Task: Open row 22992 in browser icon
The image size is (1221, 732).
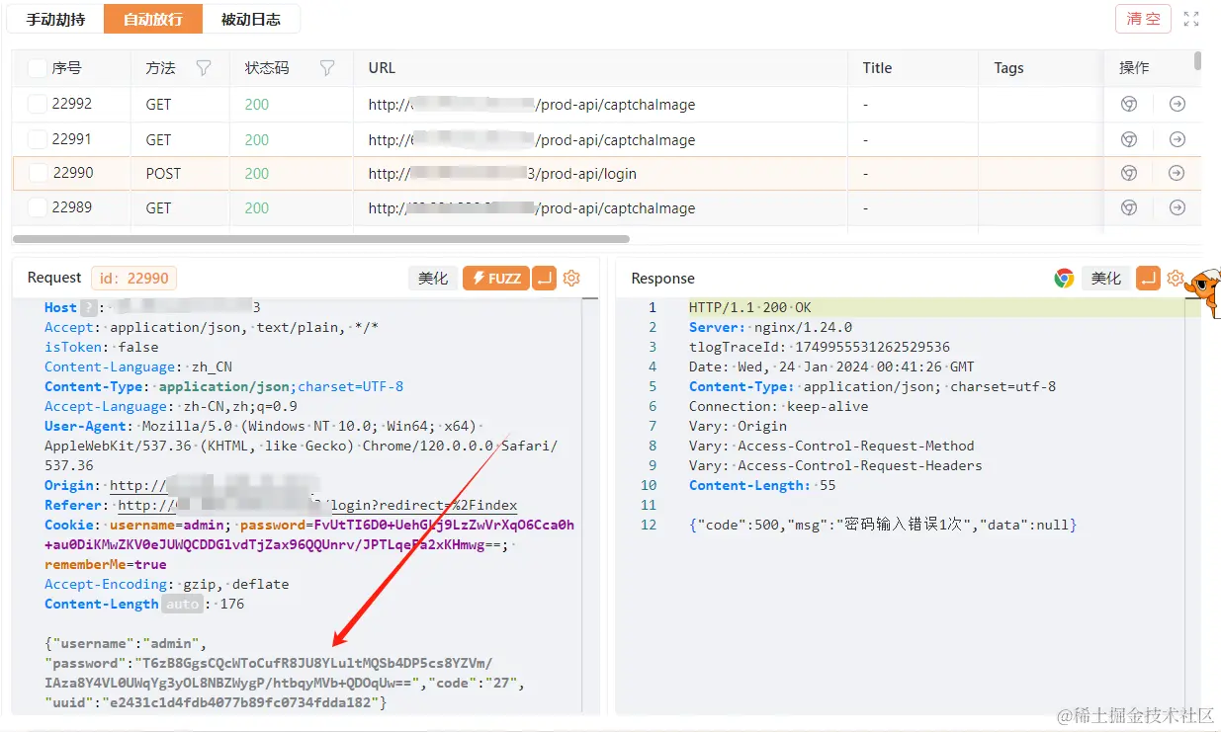Action: click(1128, 104)
